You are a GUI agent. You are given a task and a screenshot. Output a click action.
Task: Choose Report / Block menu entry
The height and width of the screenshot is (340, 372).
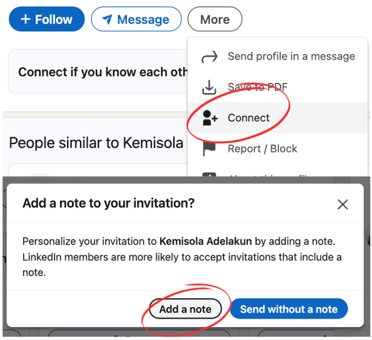(277, 149)
